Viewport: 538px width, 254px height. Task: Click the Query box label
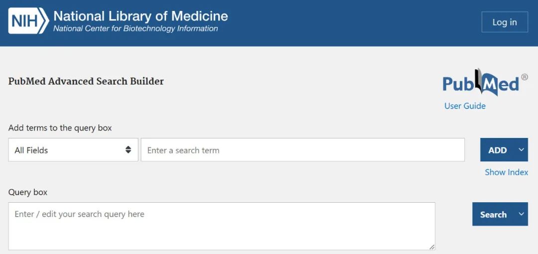pos(28,192)
